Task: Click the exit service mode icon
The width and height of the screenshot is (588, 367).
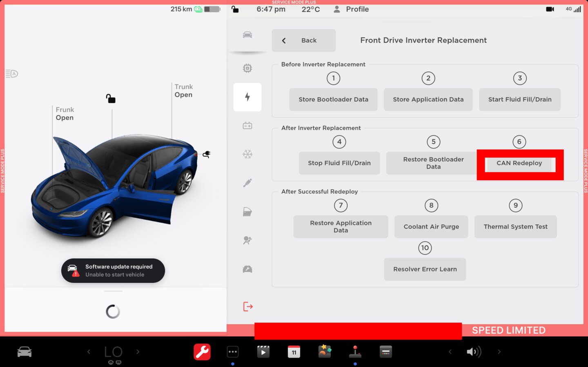Action: pos(248,307)
